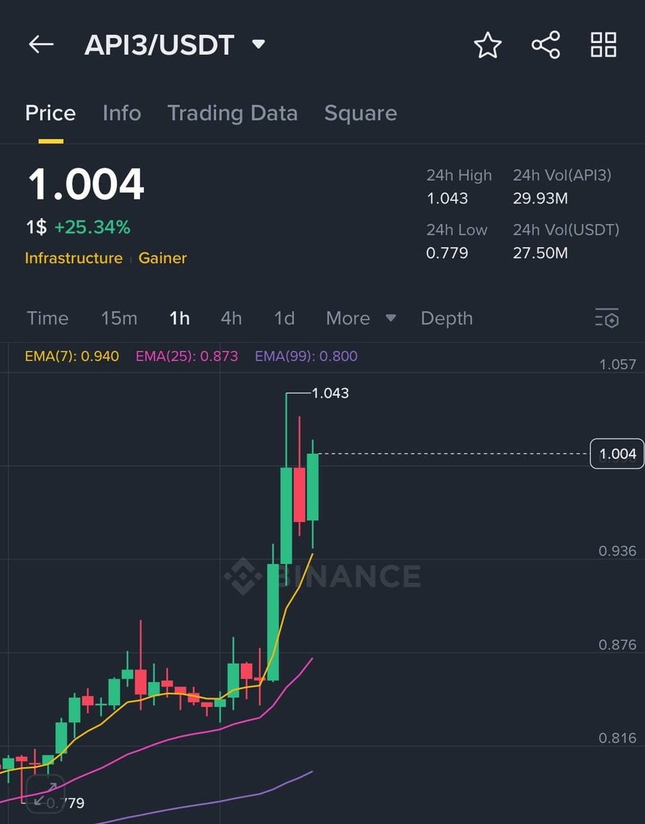Tap the large 1.004 price display

86,184
